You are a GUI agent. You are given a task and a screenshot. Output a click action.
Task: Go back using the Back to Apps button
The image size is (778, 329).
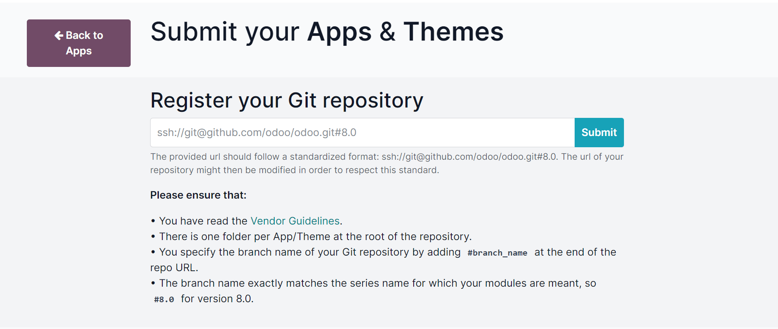[x=79, y=43]
